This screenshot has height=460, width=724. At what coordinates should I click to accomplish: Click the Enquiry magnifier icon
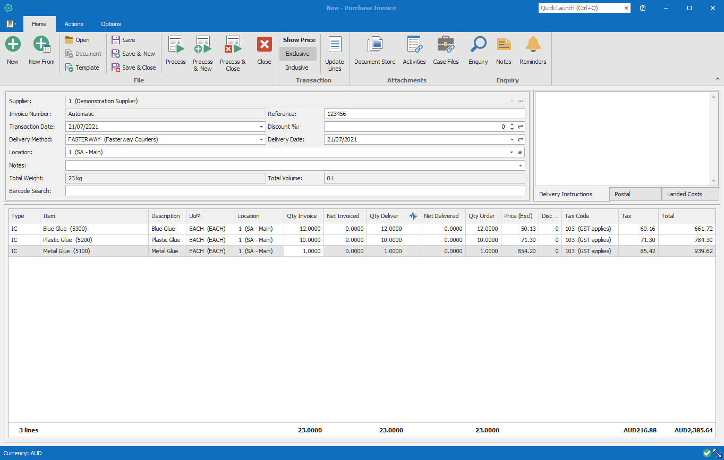[x=478, y=51]
